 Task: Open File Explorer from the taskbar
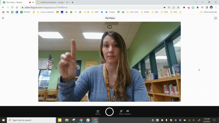click(67, 120)
